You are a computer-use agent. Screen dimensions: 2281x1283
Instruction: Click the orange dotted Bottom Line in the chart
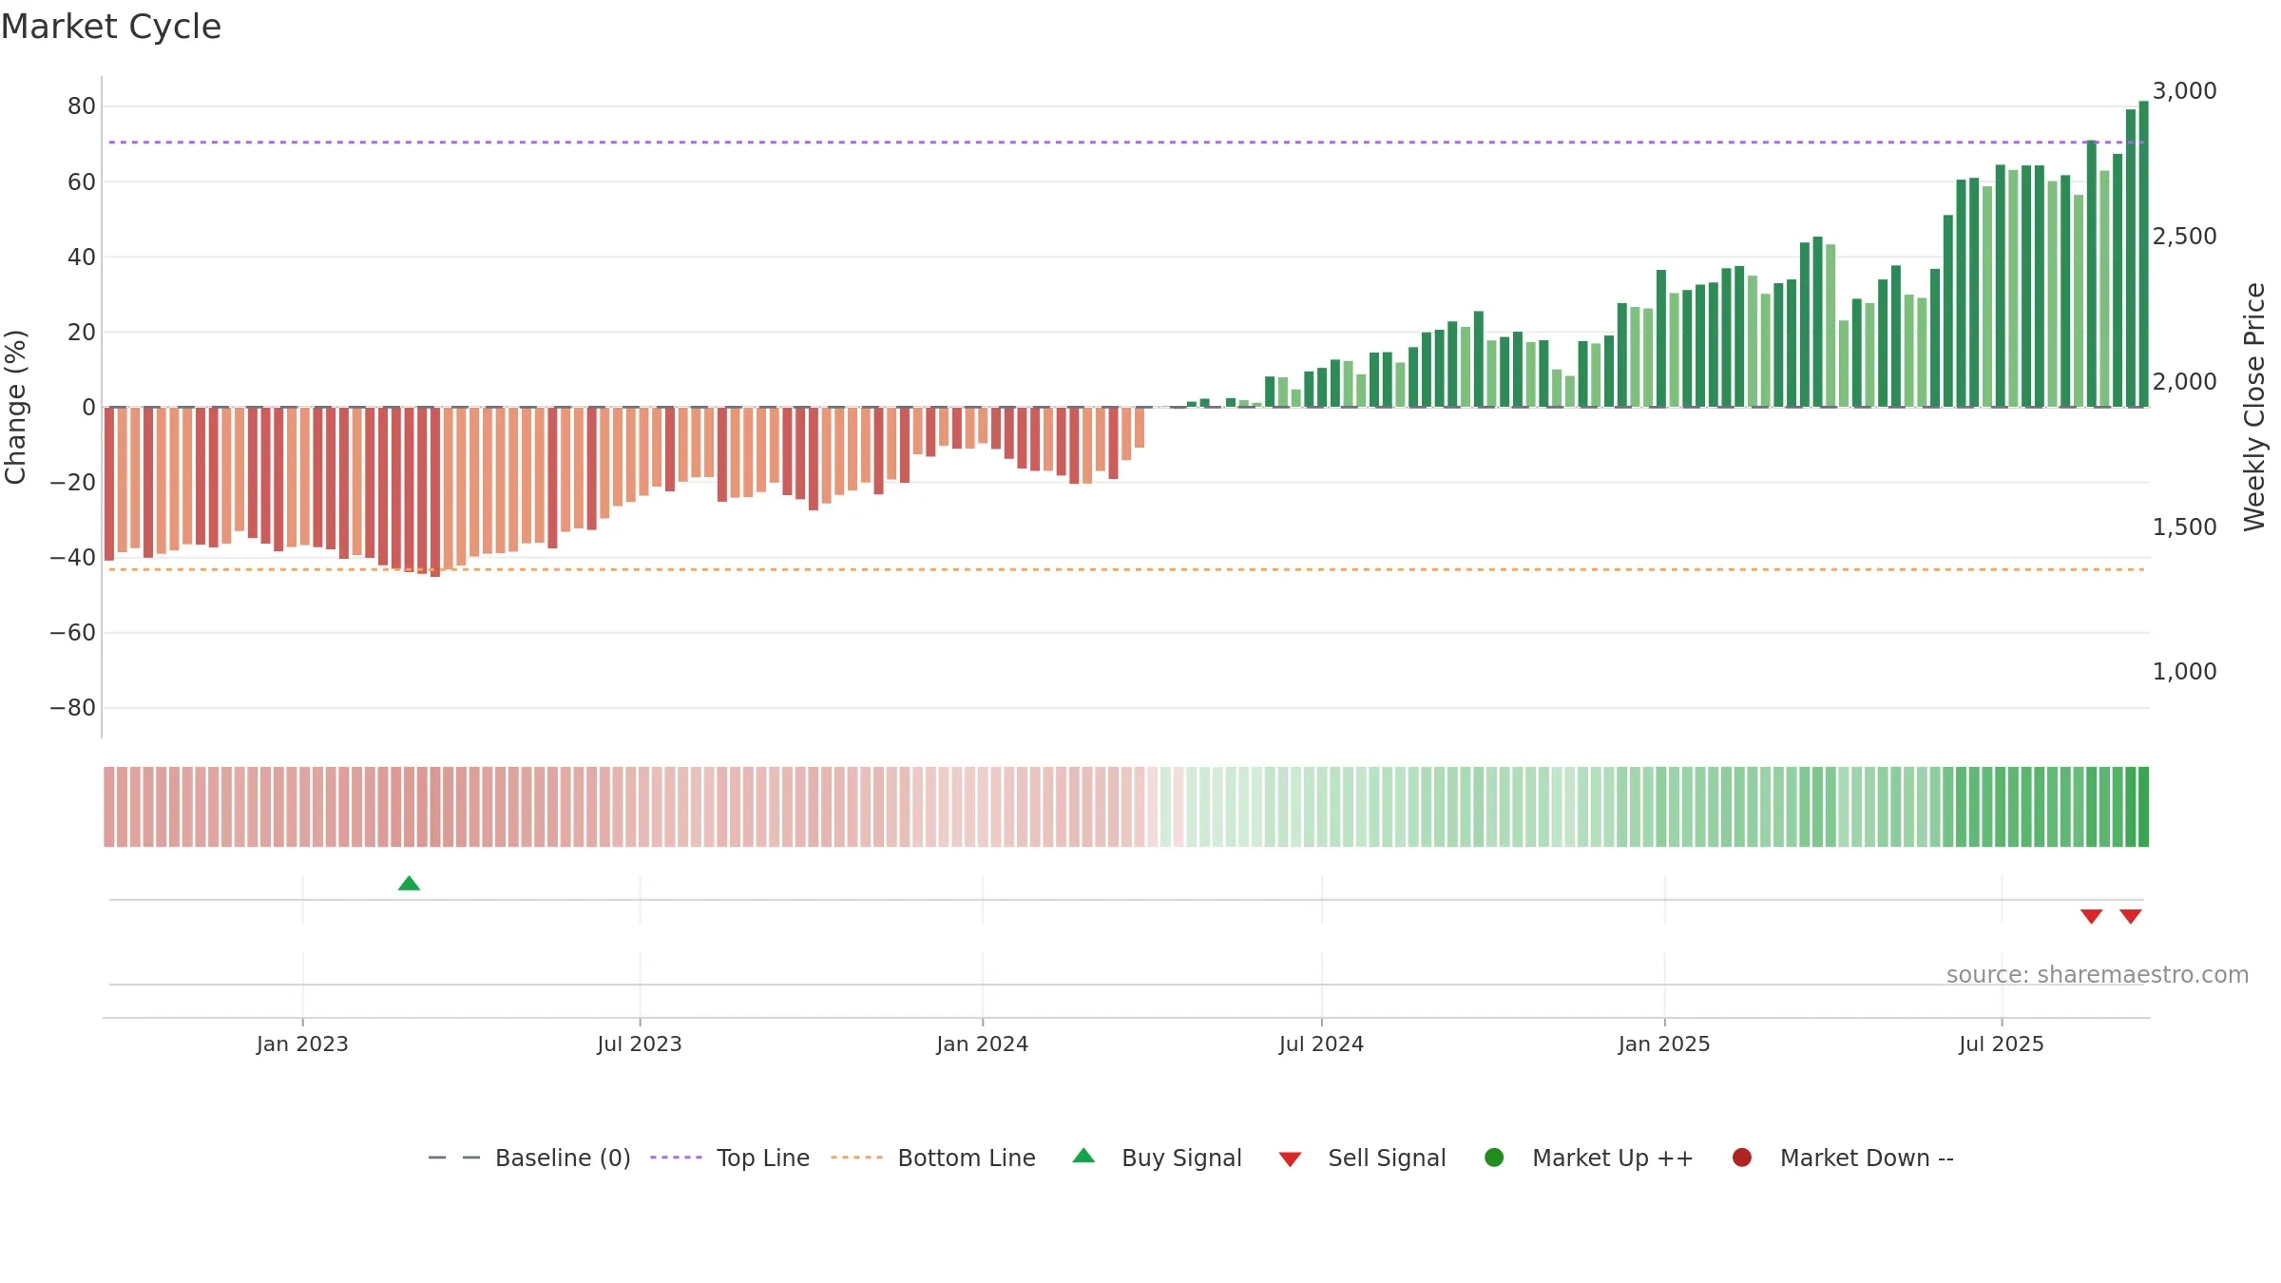point(1126,569)
